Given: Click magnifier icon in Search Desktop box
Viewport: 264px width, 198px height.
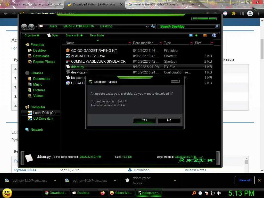Looking at the screenshot, I should tap(217, 26).
